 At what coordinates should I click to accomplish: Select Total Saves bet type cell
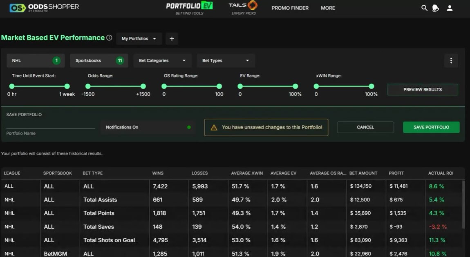[x=98, y=227]
